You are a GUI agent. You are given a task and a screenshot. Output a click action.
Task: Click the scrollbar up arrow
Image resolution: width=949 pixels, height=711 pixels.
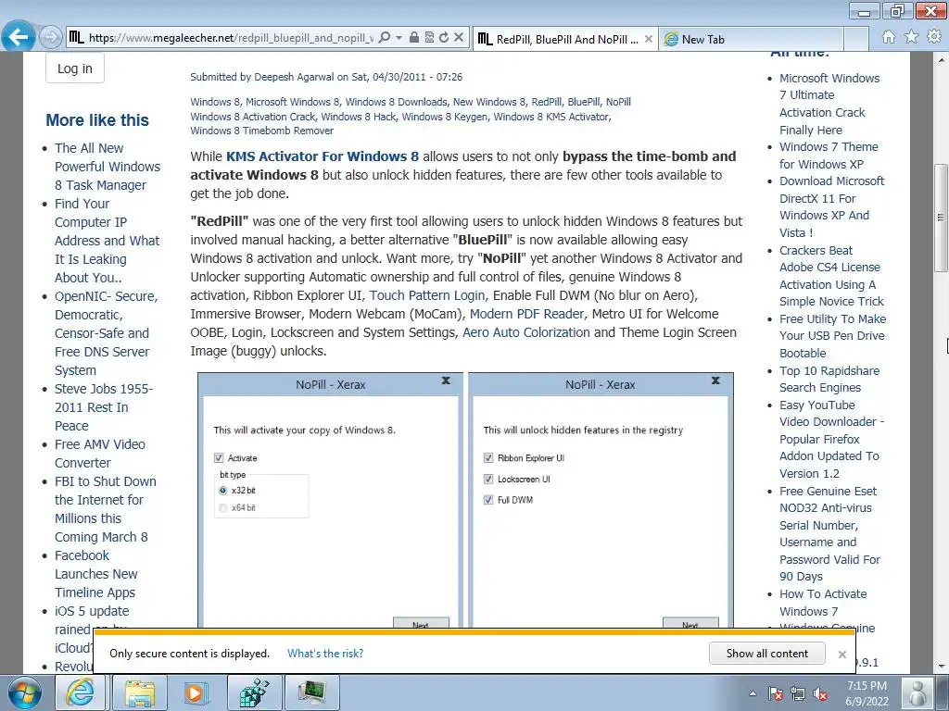(941, 60)
